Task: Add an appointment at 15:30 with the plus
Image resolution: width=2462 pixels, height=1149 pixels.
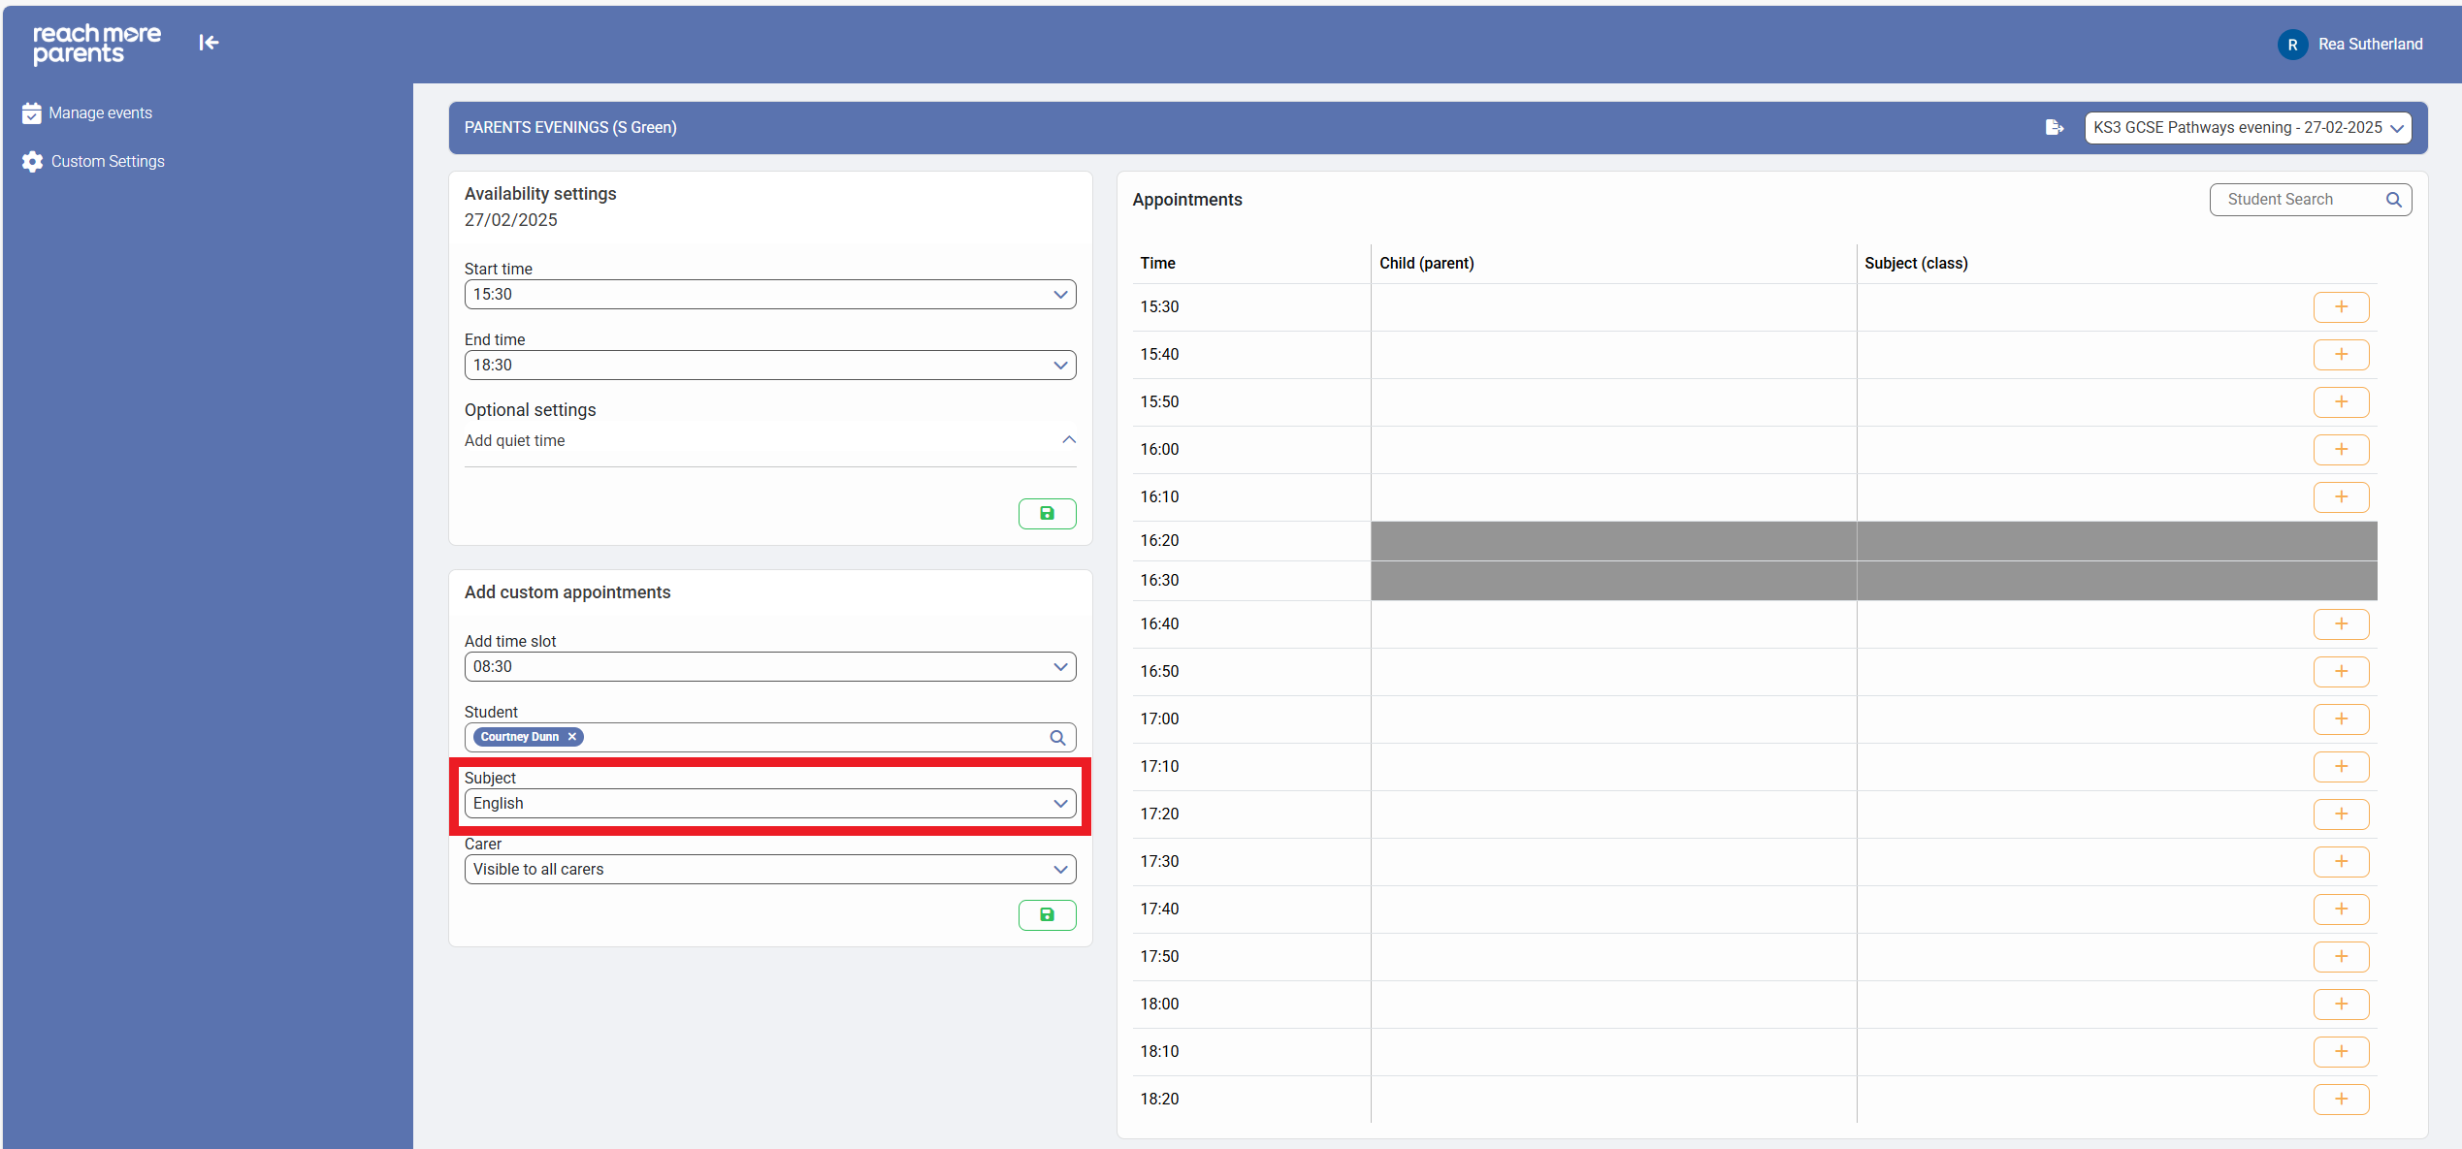Action: point(2341,307)
